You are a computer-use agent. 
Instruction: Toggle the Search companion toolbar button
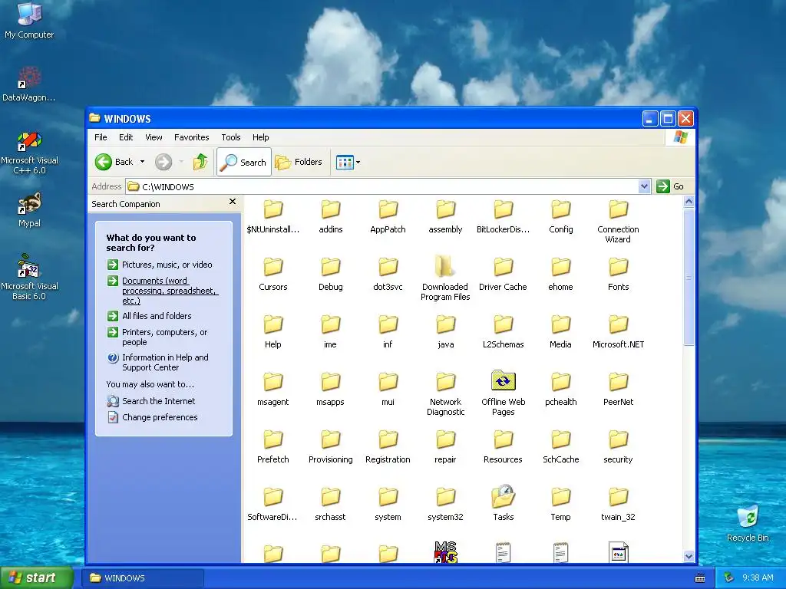(x=244, y=162)
